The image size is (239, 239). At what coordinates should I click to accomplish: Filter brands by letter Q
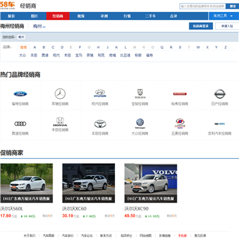(x=162, y=47)
